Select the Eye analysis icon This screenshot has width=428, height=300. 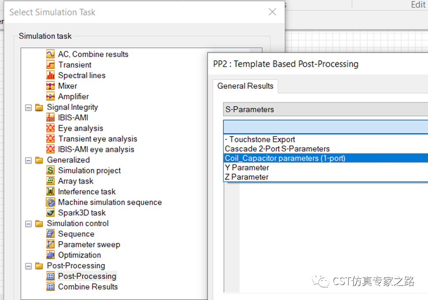click(x=50, y=128)
